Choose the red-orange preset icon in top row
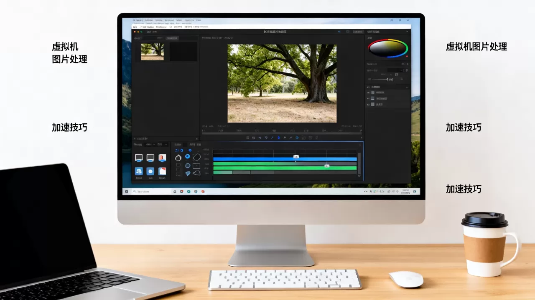535x300 pixels. point(162,158)
